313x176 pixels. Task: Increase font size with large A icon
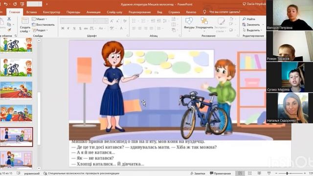pyautogui.click(x=112, y=21)
